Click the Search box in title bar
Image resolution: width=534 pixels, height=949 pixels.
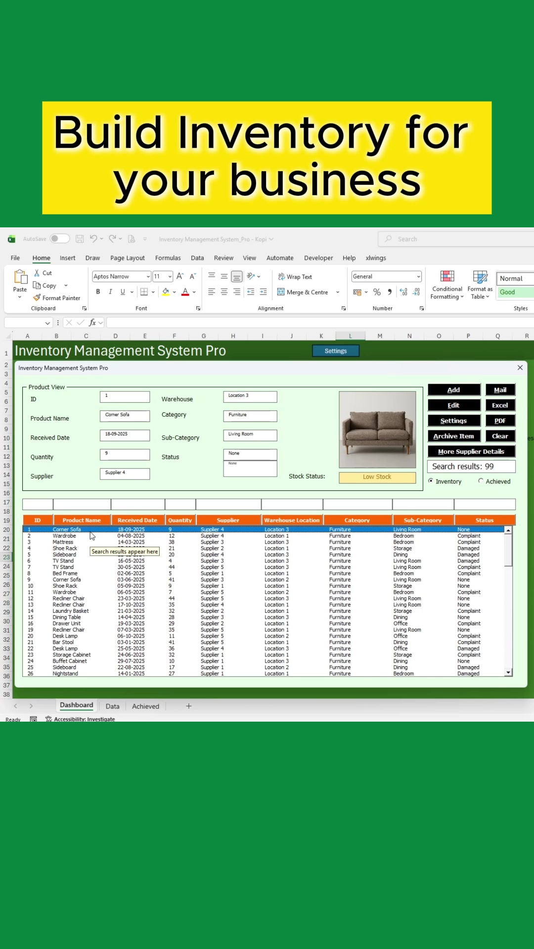coord(456,239)
